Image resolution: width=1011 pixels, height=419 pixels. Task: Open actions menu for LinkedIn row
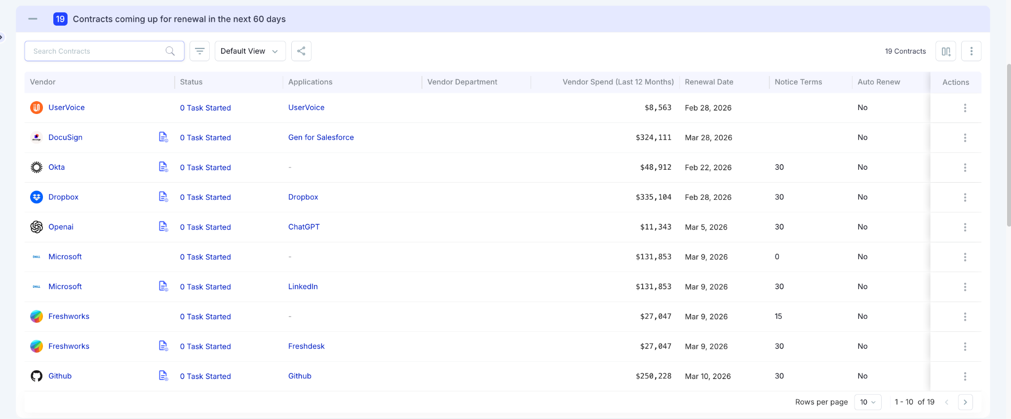point(965,287)
